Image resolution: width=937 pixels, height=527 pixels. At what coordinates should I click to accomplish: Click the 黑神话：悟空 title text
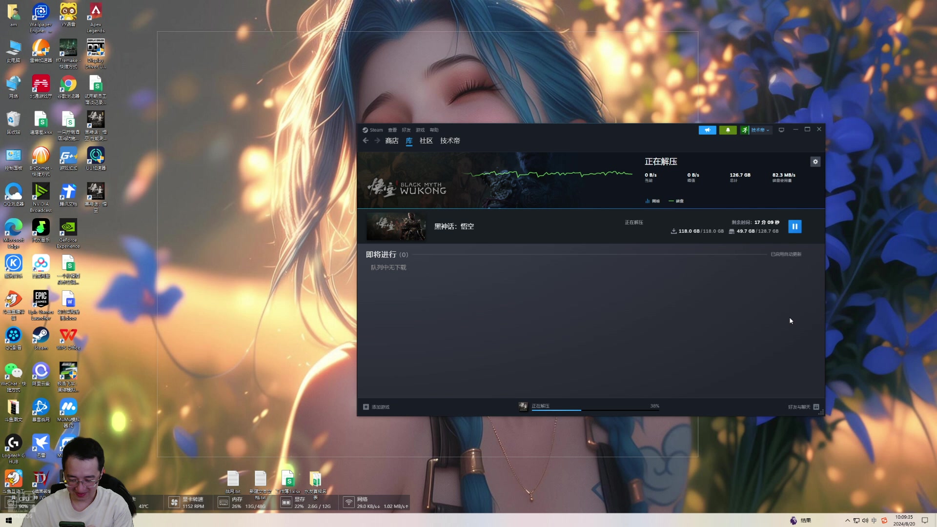coord(454,226)
